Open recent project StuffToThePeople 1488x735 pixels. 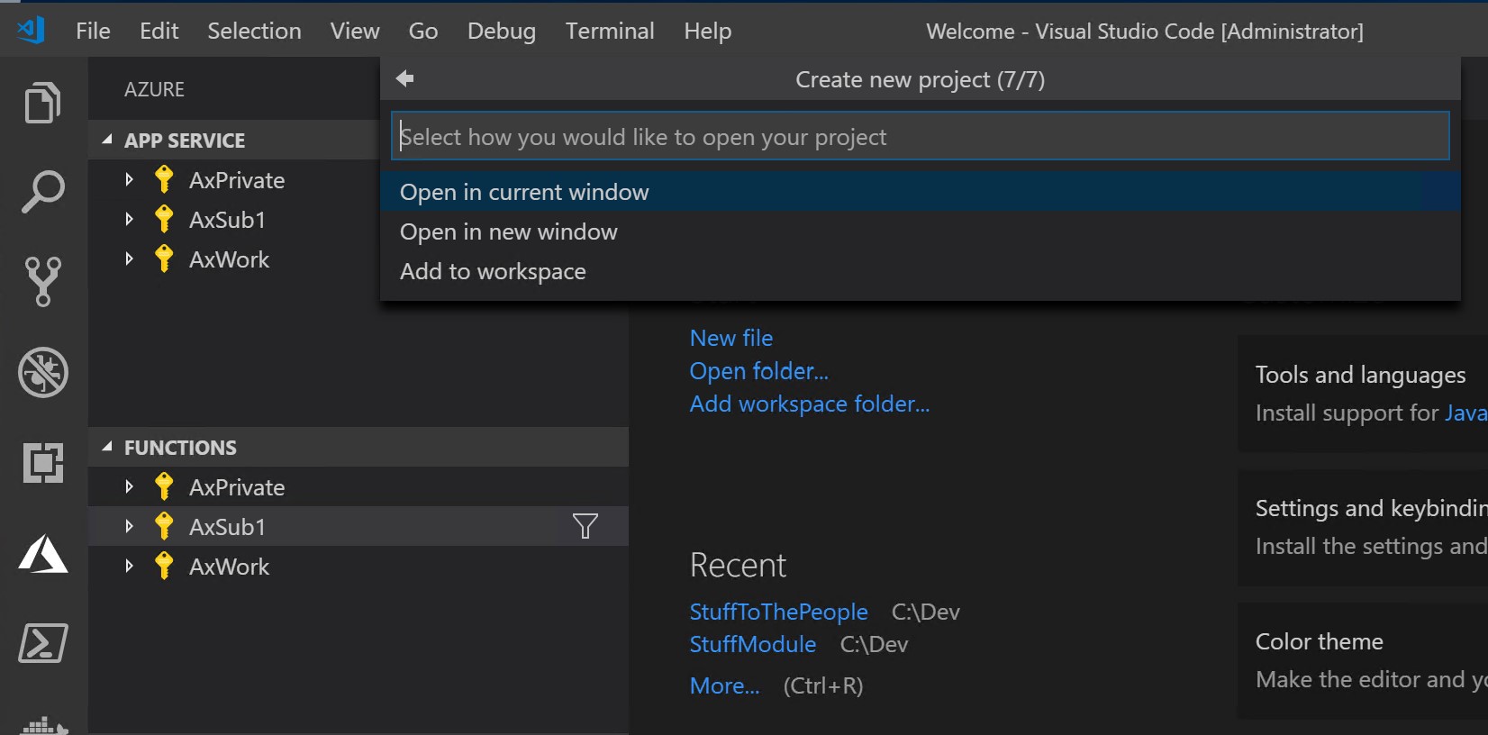778,612
